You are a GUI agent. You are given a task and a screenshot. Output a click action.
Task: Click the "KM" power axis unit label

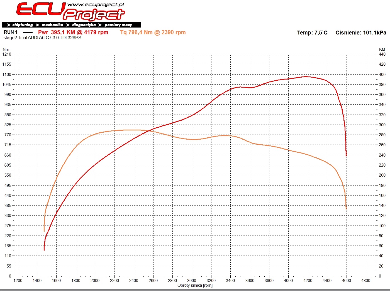(382, 49)
